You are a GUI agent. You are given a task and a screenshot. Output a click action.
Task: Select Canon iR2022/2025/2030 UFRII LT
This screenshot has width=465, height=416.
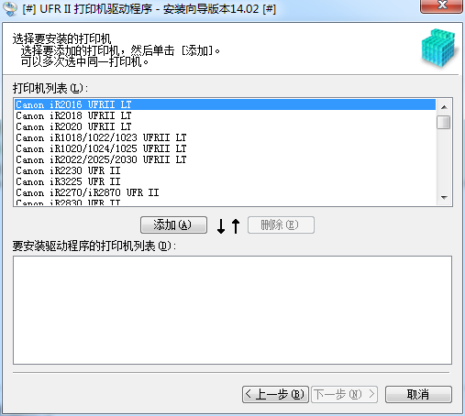tap(226, 159)
